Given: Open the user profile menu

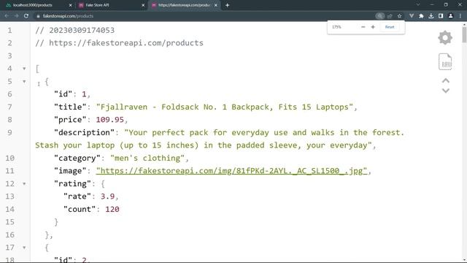Looking at the screenshot, I should 451,16.
